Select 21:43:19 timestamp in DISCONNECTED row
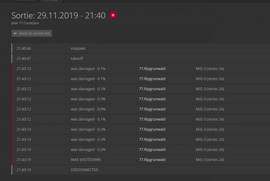 [24, 170]
